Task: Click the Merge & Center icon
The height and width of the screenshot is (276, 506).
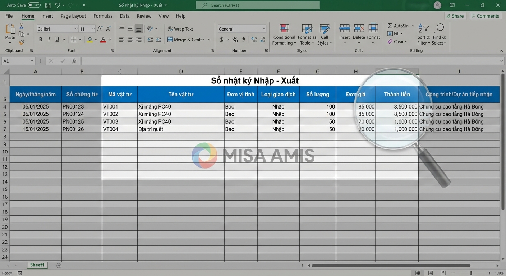Action: (170, 40)
